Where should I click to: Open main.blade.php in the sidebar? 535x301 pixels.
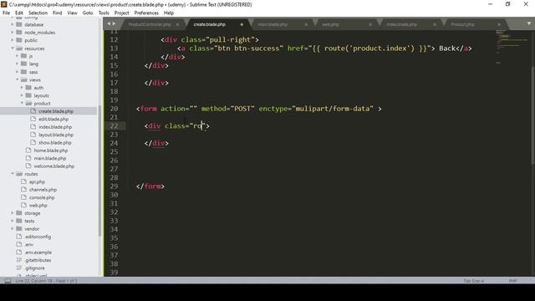click(x=50, y=158)
